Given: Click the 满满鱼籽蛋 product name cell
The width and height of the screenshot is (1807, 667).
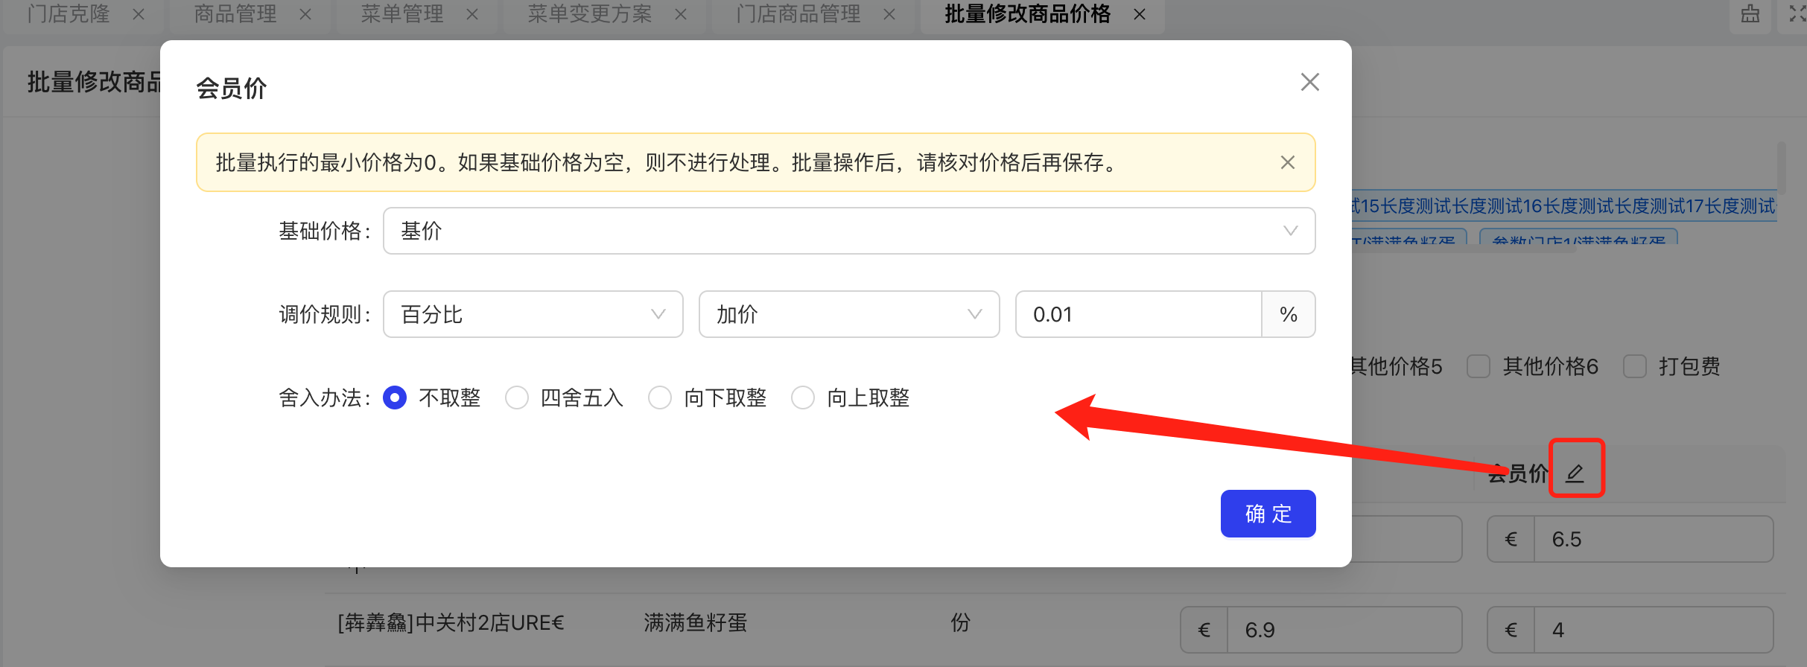Looking at the screenshot, I should 696,622.
